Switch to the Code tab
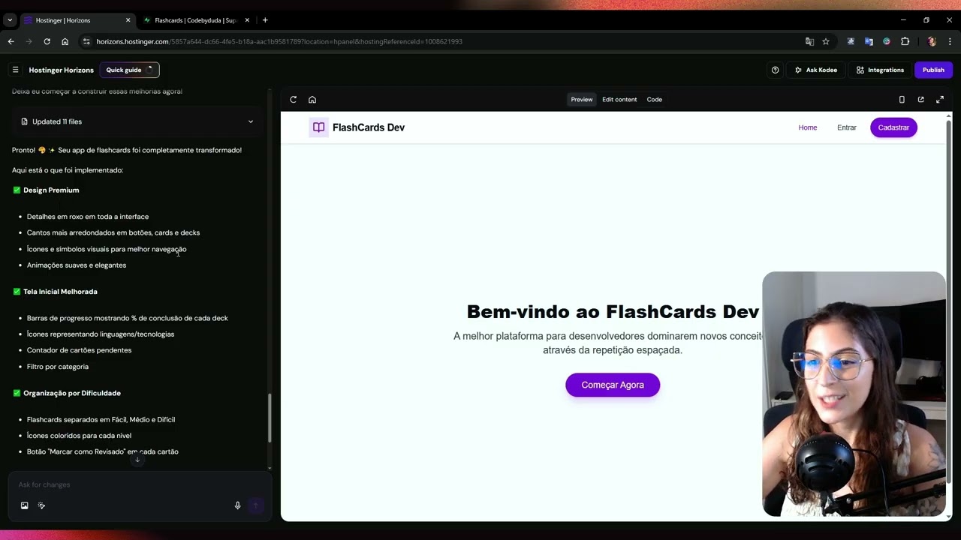This screenshot has width=961, height=540. pos(655,99)
